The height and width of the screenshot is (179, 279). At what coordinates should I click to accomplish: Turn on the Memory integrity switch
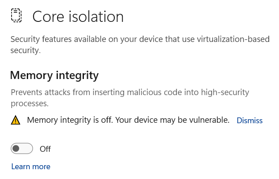pos(22,149)
